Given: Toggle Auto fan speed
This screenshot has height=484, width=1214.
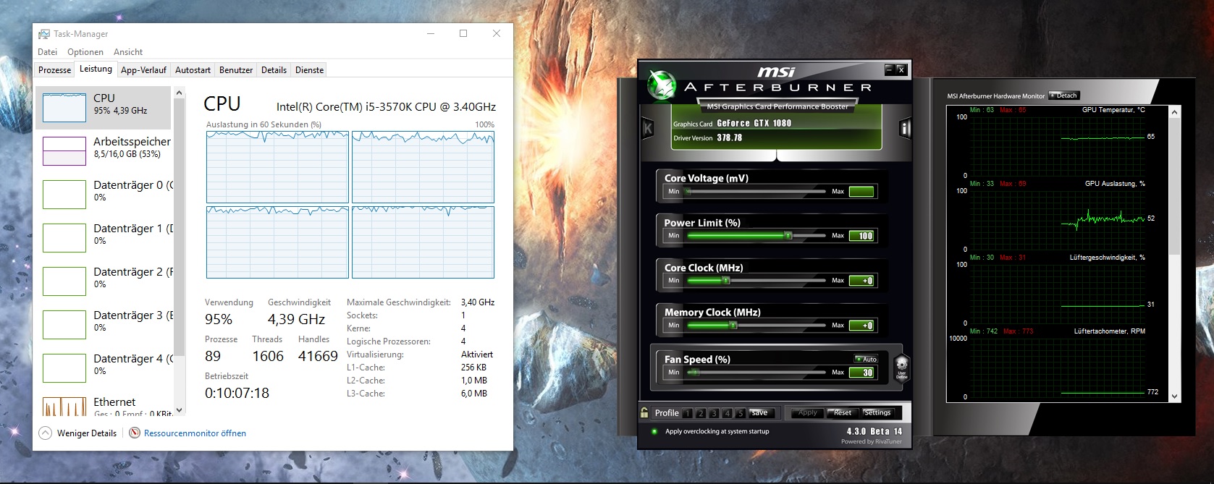Looking at the screenshot, I should click(866, 359).
